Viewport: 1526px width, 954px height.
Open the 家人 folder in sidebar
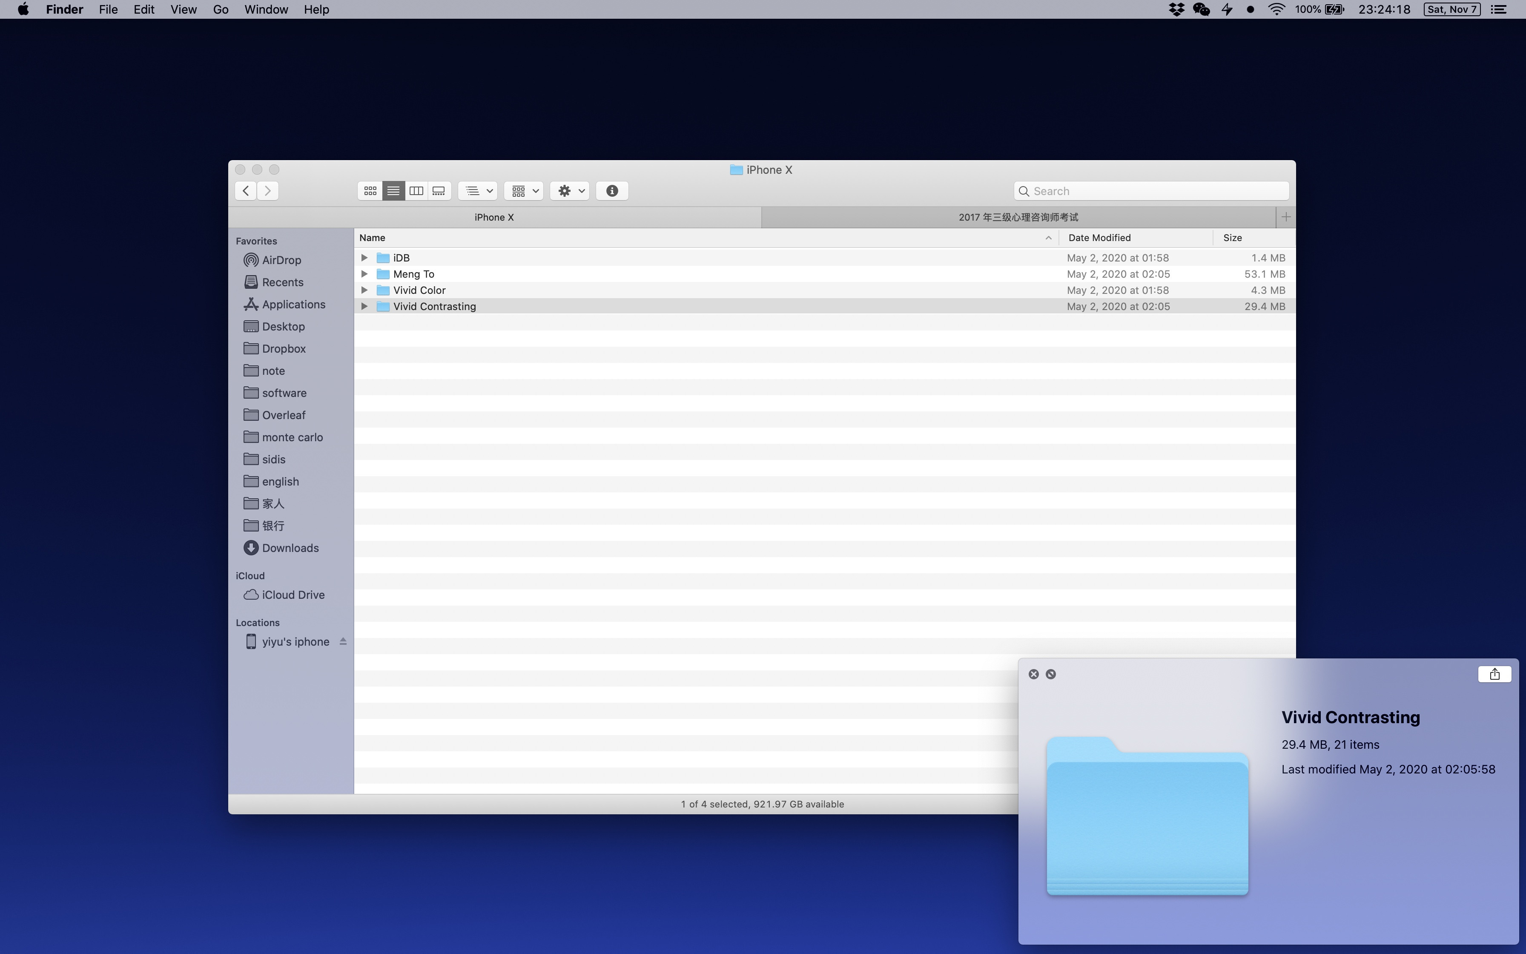[264, 503]
